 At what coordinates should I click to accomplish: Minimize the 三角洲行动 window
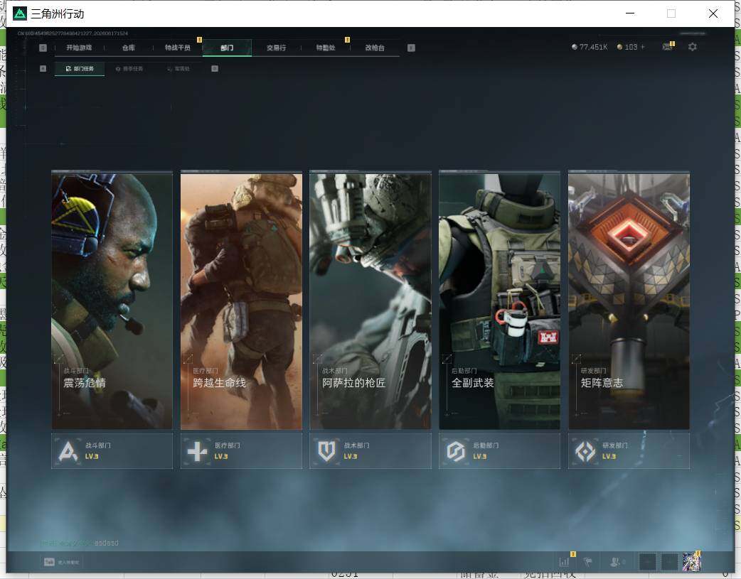coord(630,13)
